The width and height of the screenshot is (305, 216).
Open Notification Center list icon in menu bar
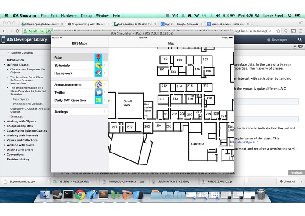click(298, 16)
